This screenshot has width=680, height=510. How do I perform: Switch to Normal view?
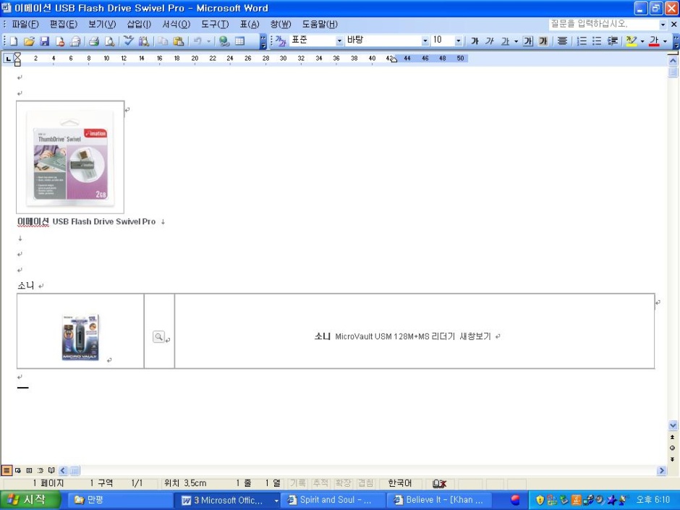pos(7,470)
